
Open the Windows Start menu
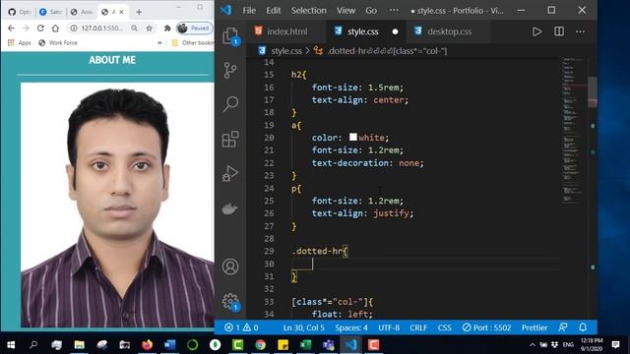[x=11, y=345]
